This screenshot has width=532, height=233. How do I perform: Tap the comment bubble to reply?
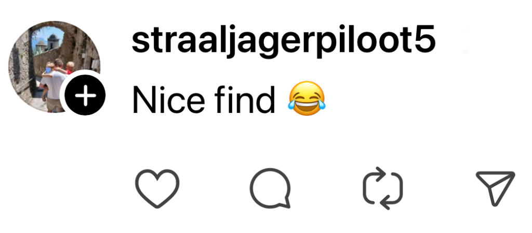click(270, 188)
